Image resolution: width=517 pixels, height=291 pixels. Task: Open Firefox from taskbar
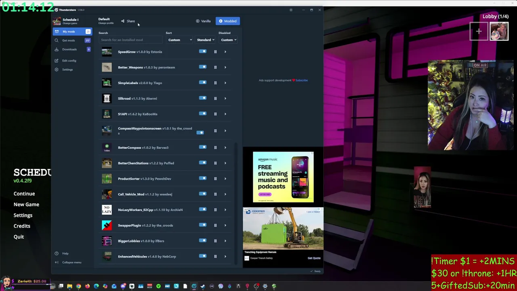[87, 286]
